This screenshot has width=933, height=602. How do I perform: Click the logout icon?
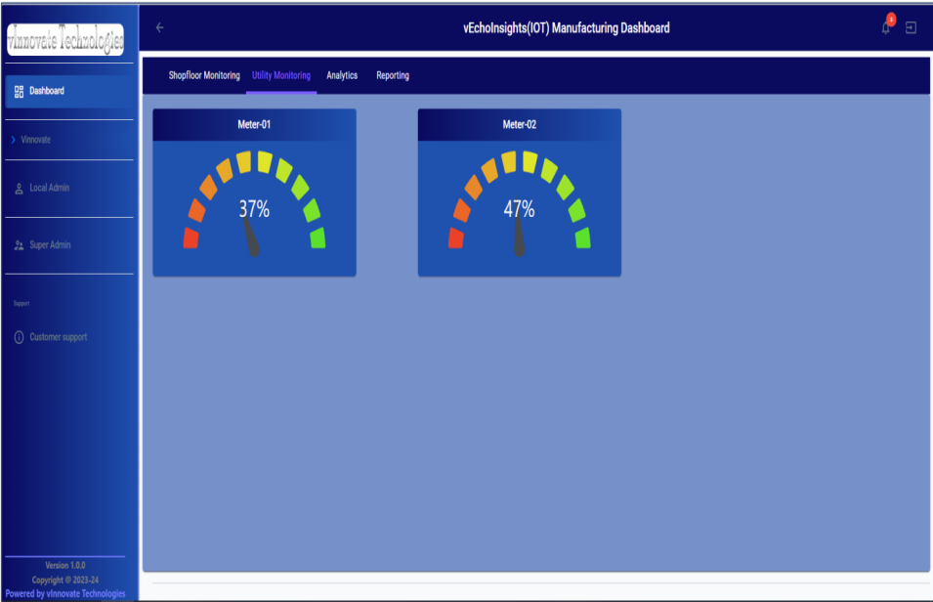tap(911, 27)
